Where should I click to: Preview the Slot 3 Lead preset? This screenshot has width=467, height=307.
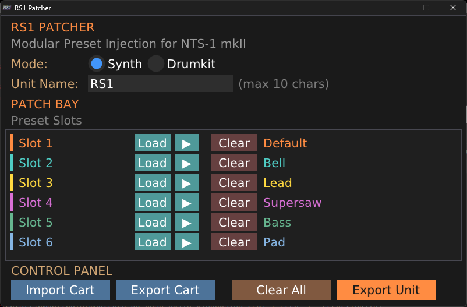coord(187,182)
